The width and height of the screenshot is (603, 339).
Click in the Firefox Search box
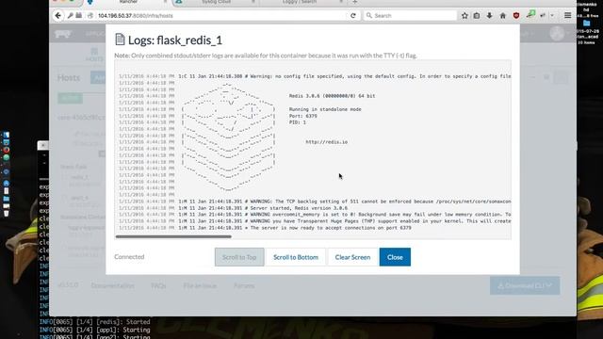(x=410, y=15)
